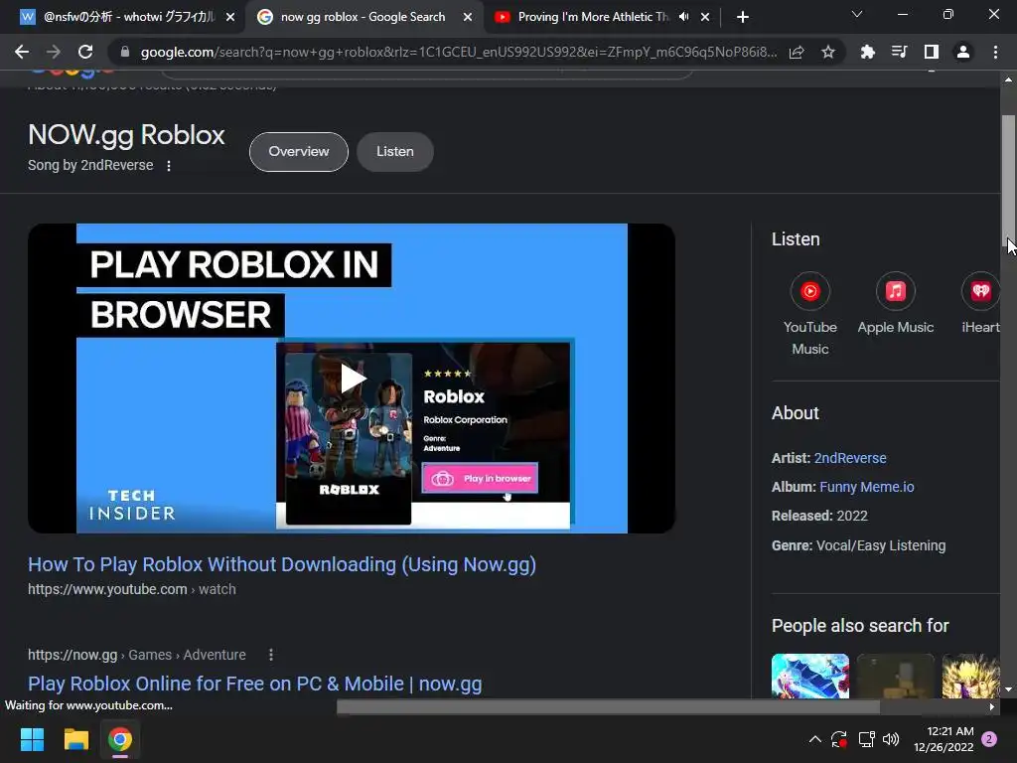Open the Windows Start menu
The width and height of the screenshot is (1017, 763).
[x=32, y=739]
